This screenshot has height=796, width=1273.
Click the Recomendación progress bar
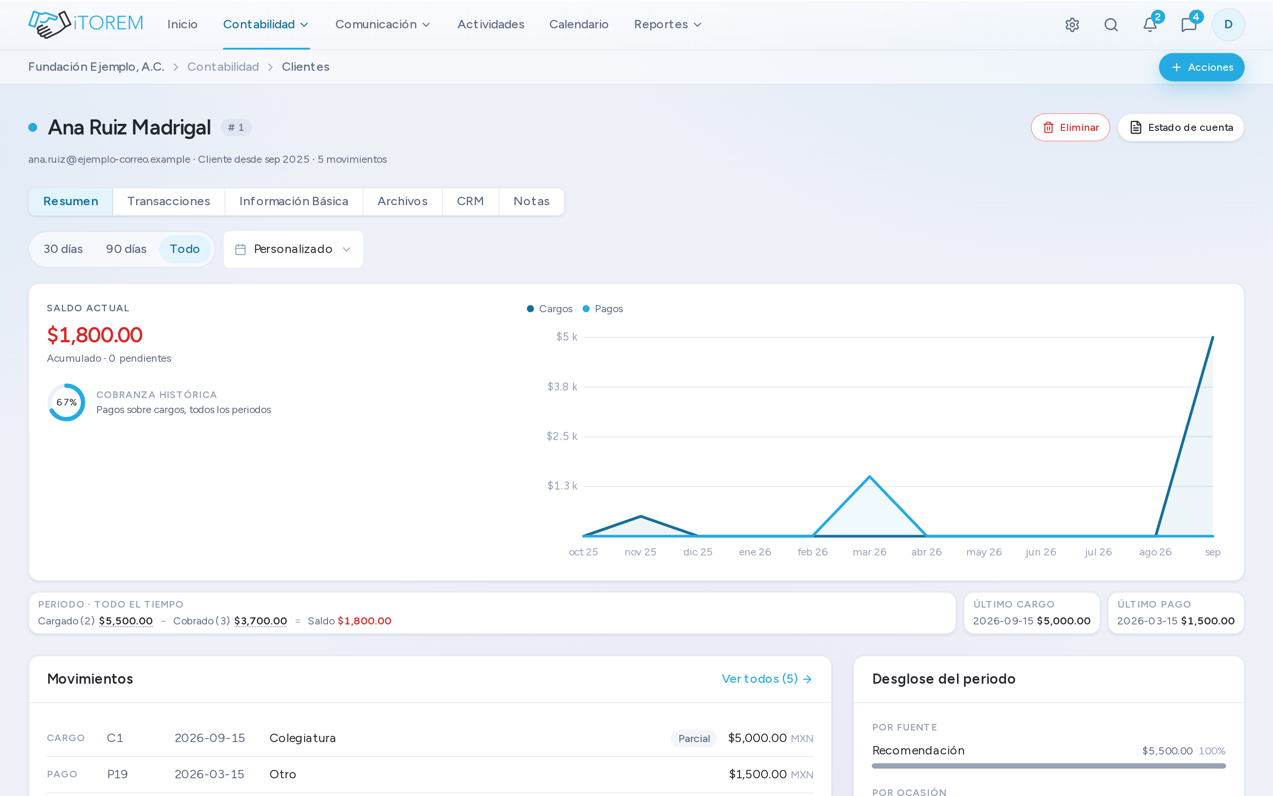[x=1048, y=766]
